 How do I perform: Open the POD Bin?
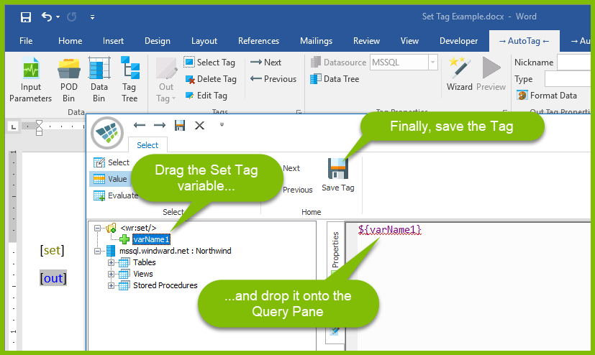68,80
